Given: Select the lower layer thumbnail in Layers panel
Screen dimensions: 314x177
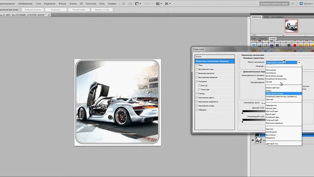Looking at the screenshot, I should coord(259,141).
